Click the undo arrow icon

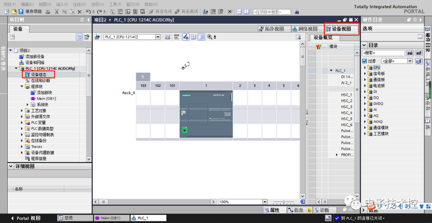(x=88, y=12)
